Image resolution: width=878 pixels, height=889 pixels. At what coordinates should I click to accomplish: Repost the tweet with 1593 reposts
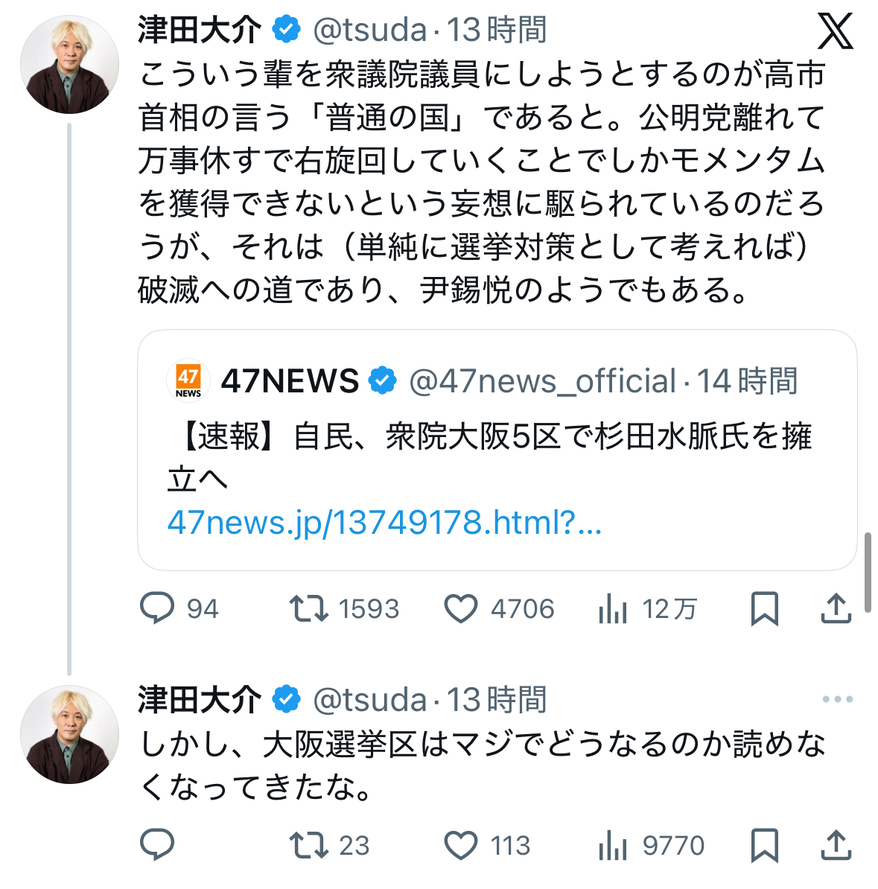point(309,608)
